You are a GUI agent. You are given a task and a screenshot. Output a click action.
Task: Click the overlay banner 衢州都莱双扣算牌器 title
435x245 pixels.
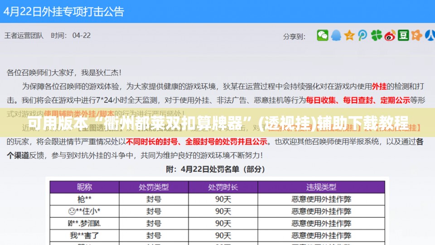[218, 122]
